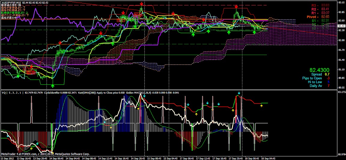Click the cyan down arrow at the indicator peak near 17 Sep 20:45
Viewport: 346px width, 160px height.
239,93
